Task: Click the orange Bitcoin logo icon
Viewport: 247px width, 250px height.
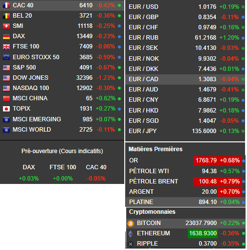Action: coord(131,223)
